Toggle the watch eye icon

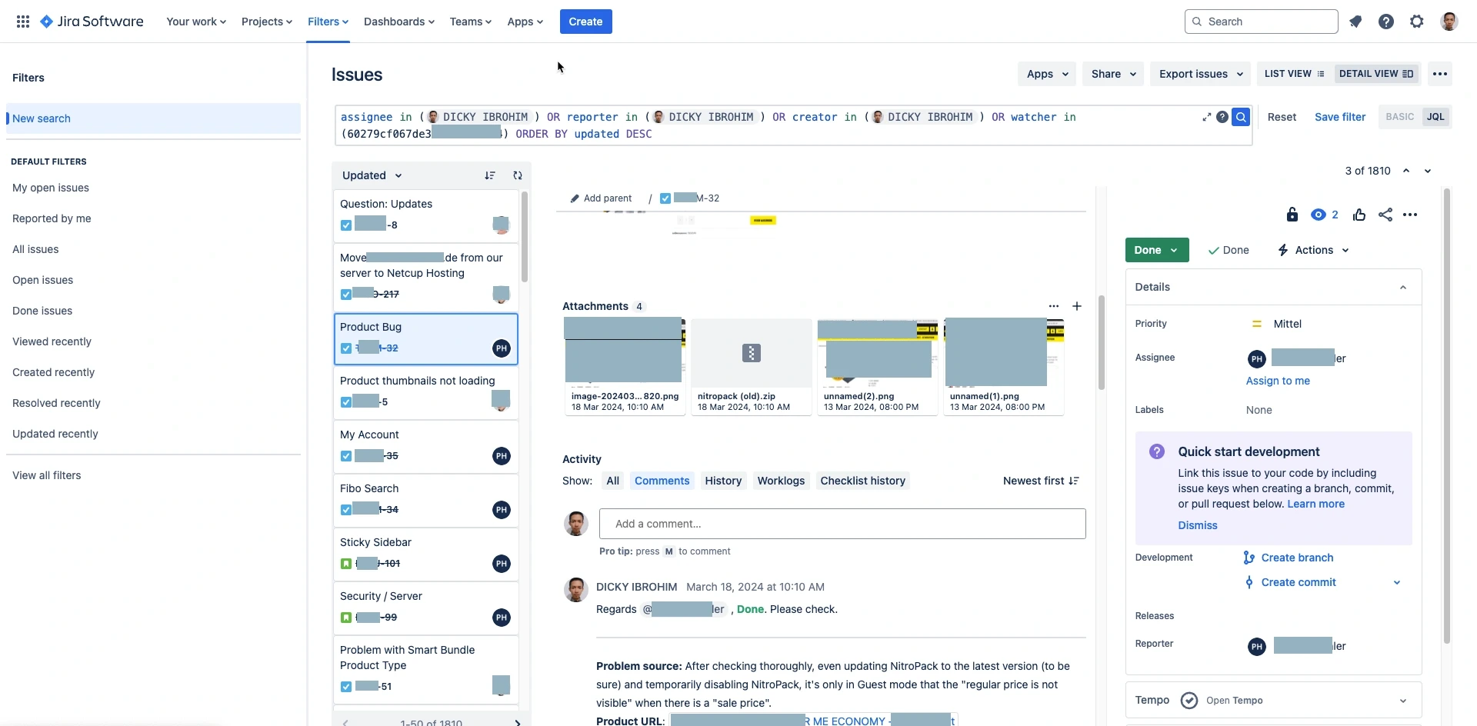(1319, 215)
